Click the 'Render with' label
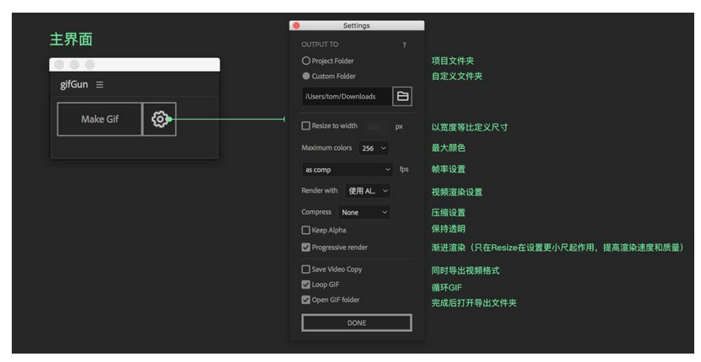Viewport: 701px width, 362px height. [319, 190]
